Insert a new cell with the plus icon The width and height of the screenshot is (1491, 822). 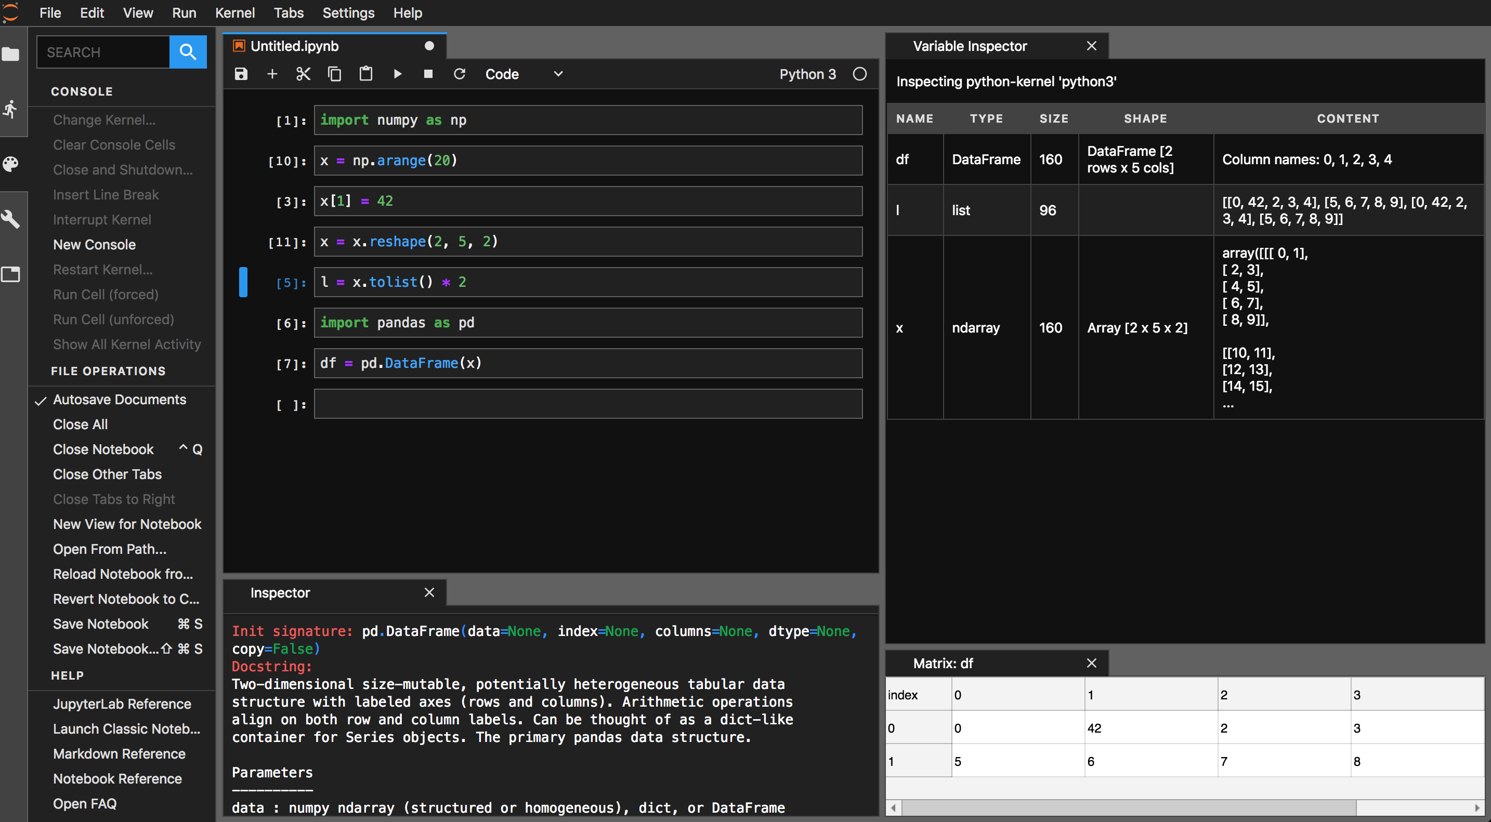click(x=272, y=74)
